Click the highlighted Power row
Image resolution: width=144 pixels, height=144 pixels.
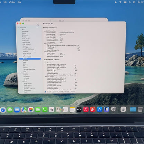click(x=30, y=59)
